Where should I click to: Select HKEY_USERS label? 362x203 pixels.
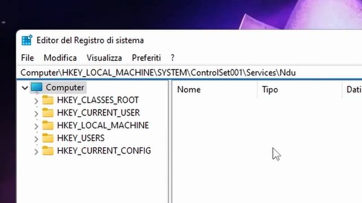(81, 138)
